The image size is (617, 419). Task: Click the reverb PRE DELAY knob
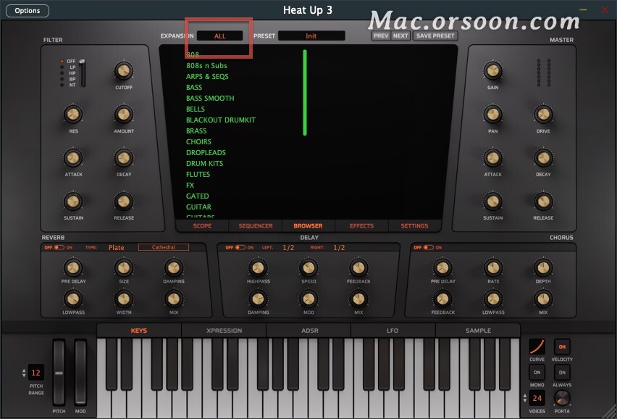pos(73,267)
